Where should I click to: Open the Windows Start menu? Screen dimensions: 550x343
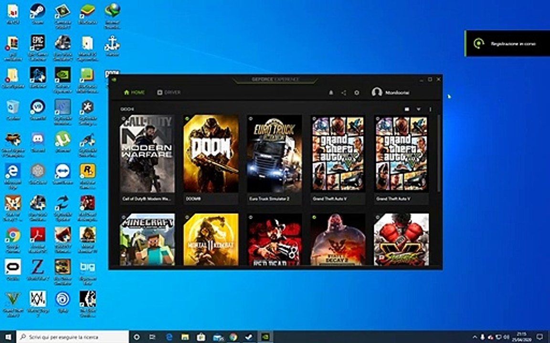8,337
